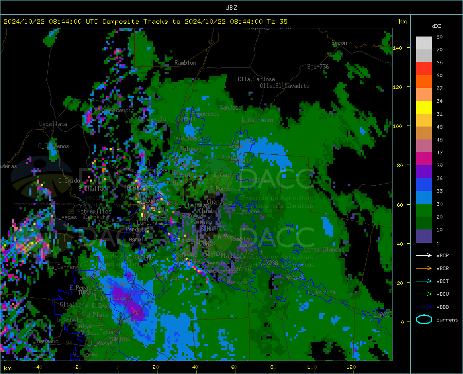The image size is (463, 374).
Task: Pick the magenta 42 dBZ color swatch
Action: tap(424, 159)
